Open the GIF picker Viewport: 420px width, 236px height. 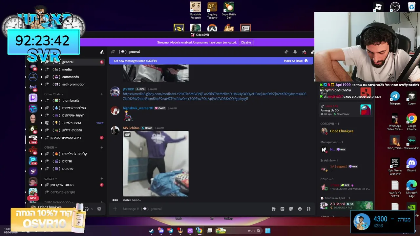(282, 209)
